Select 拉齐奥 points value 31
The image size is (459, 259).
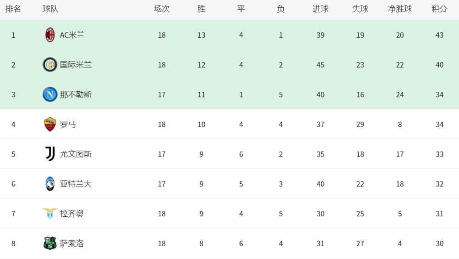pyautogui.click(x=439, y=214)
